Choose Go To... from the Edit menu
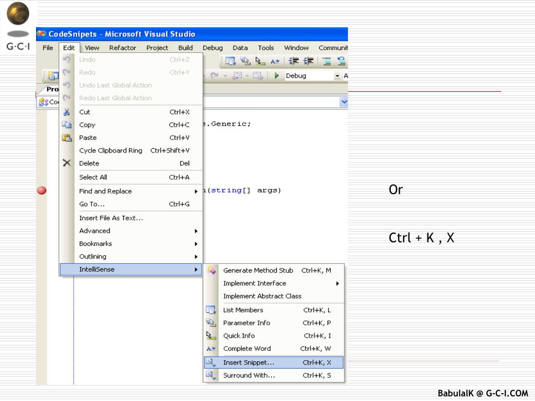 pyautogui.click(x=131, y=204)
